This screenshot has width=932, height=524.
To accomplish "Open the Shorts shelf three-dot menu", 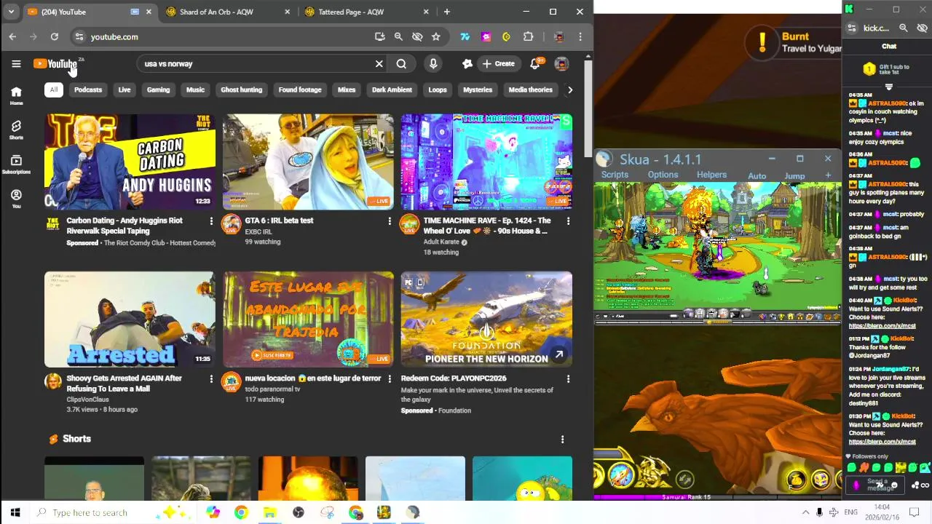I will (x=562, y=439).
